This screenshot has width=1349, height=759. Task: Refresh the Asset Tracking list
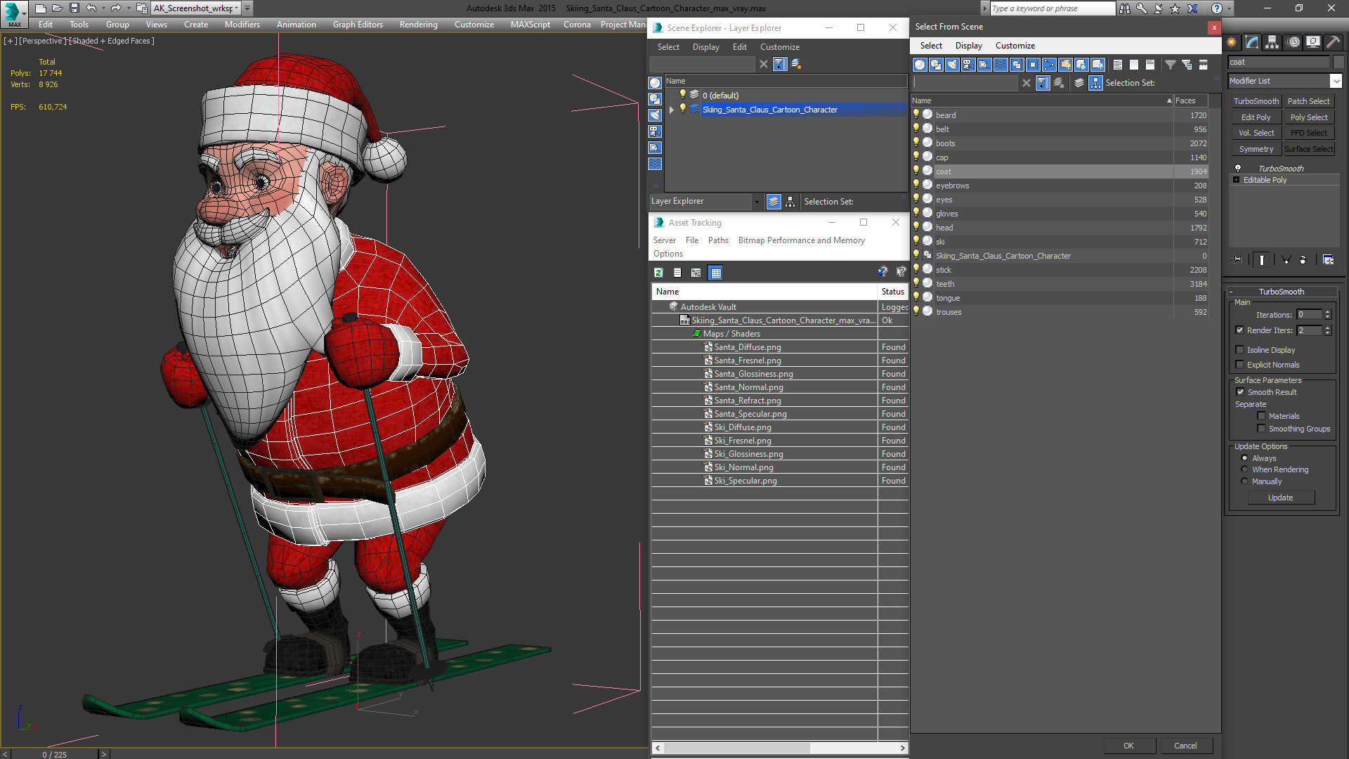point(658,273)
